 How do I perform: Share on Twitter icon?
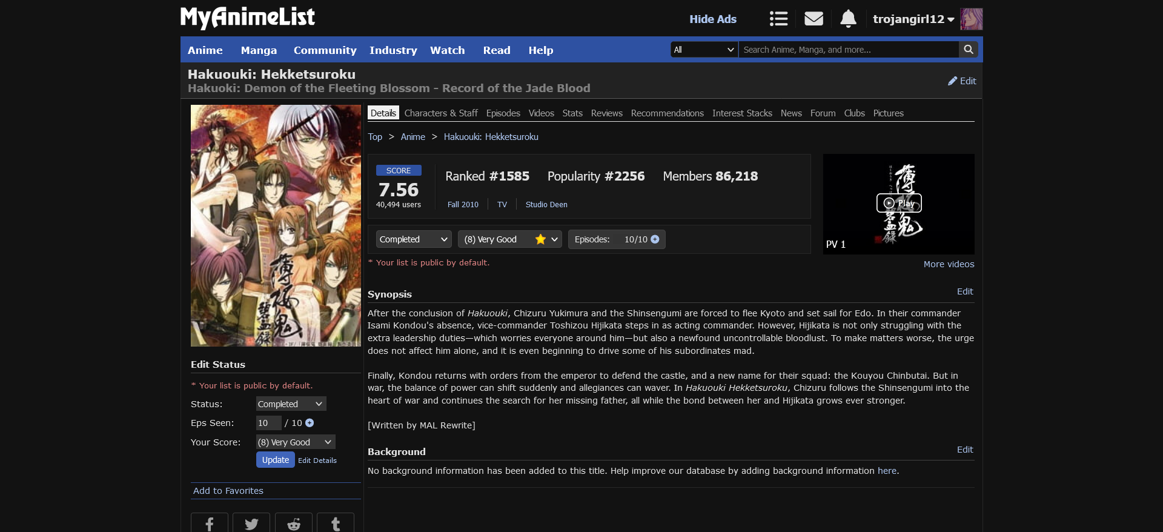pos(251,524)
